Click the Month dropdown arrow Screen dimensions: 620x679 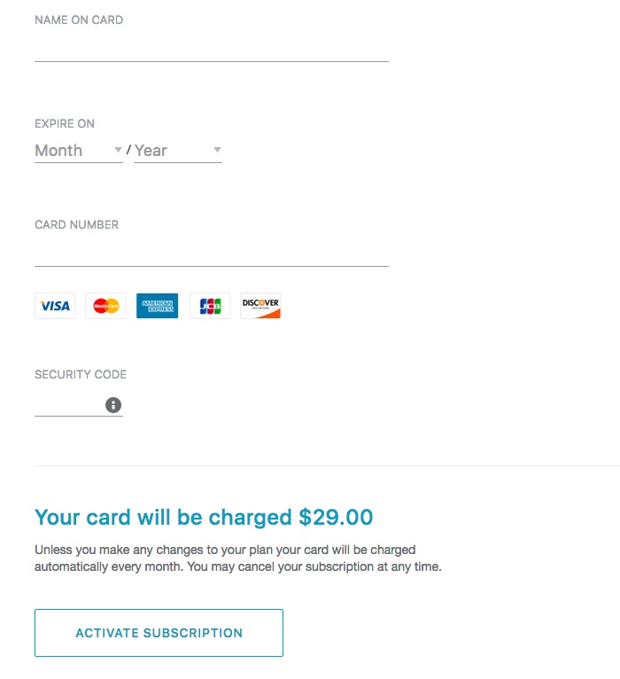pyautogui.click(x=118, y=150)
